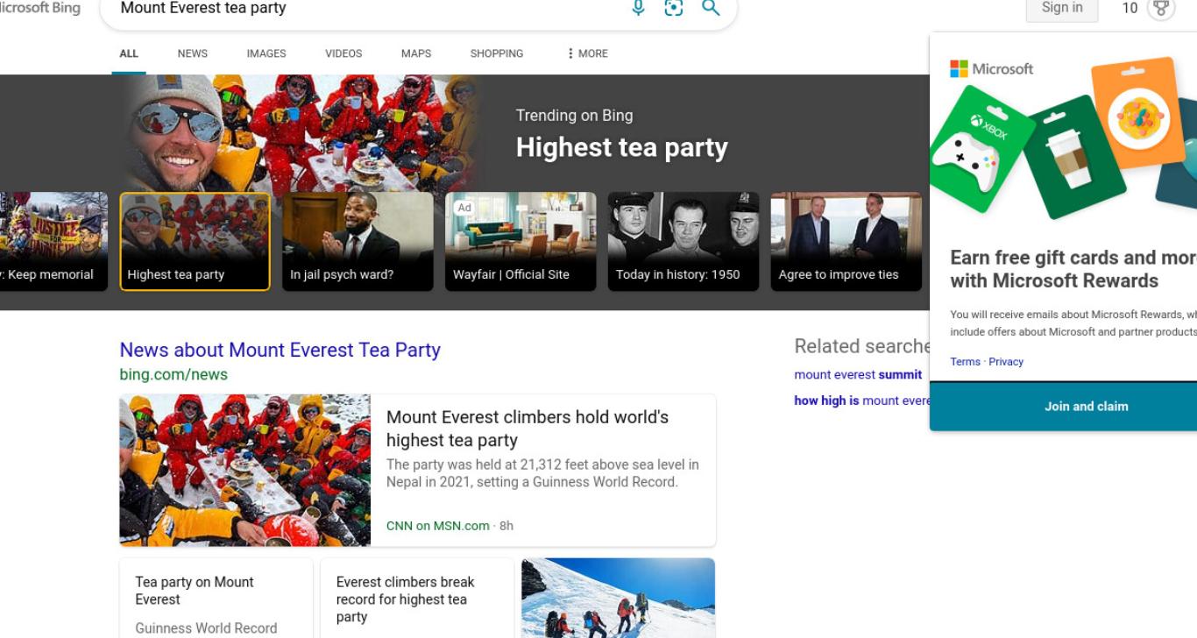Viewport: 1197px width, 638px height.
Task: Open the Keep memorial trending card
Action: pyautogui.click(x=53, y=241)
